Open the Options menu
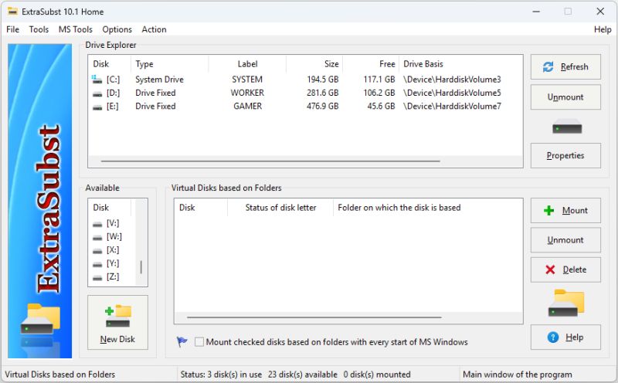The image size is (618, 383). coord(117,29)
